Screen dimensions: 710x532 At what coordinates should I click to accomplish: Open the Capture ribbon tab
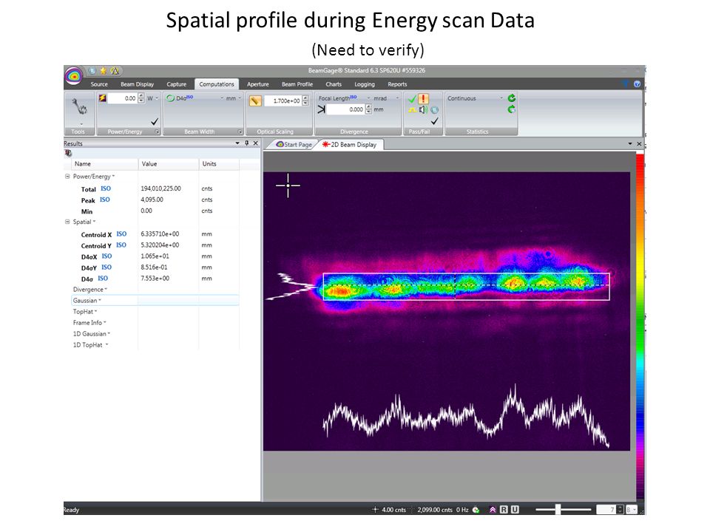pyautogui.click(x=176, y=84)
